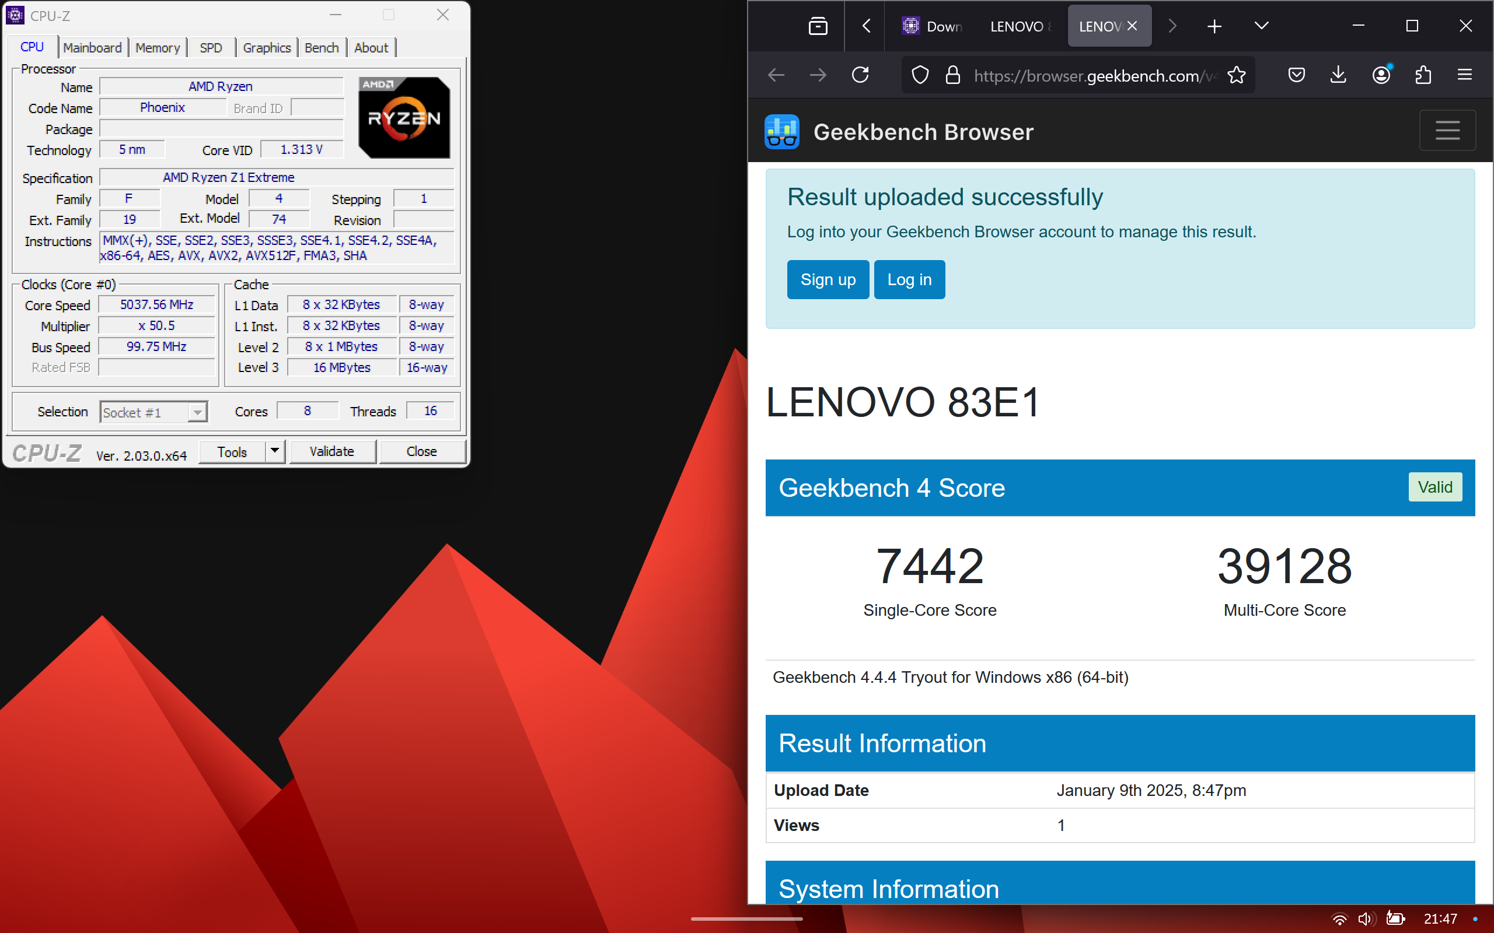
Task: Click the Core VID 1.313 V value
Action: pos(301,149)
